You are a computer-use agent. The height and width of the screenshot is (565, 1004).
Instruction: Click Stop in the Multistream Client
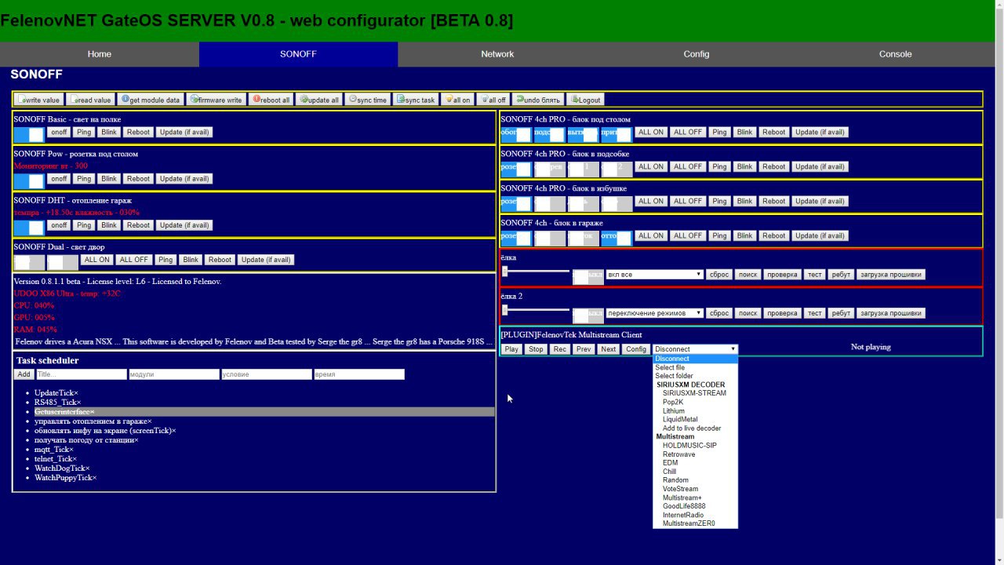tap(536, 349)
